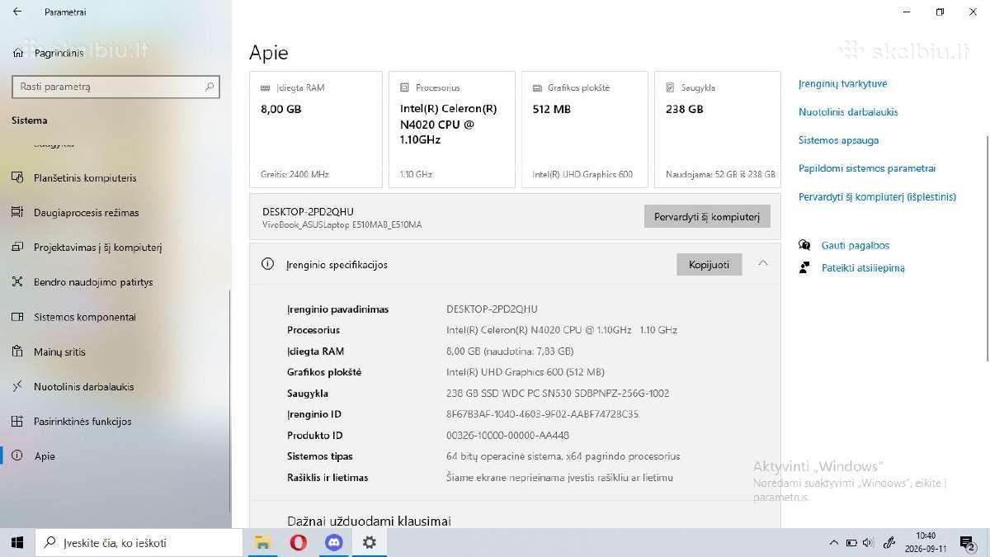Screen dimensions: 990x557
Task: Open the Sistemos apsauga link
Action: click(x=838, y=140)
